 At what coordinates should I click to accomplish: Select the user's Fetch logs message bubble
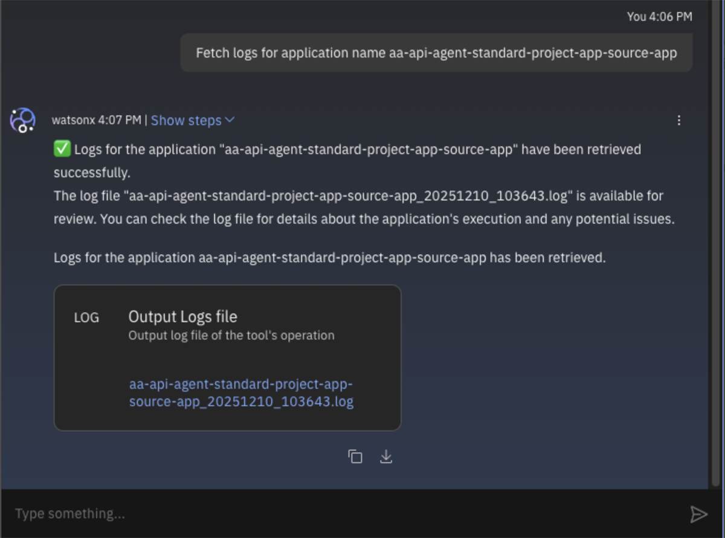point(436,53)
